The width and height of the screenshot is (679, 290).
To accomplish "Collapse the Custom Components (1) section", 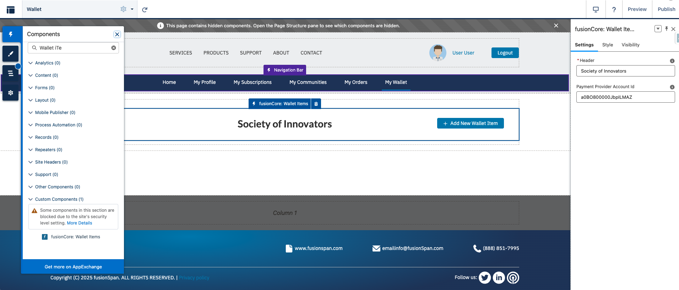I will coord(56,199).
